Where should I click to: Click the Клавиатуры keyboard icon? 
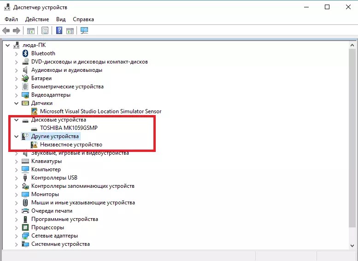[25, 161]
